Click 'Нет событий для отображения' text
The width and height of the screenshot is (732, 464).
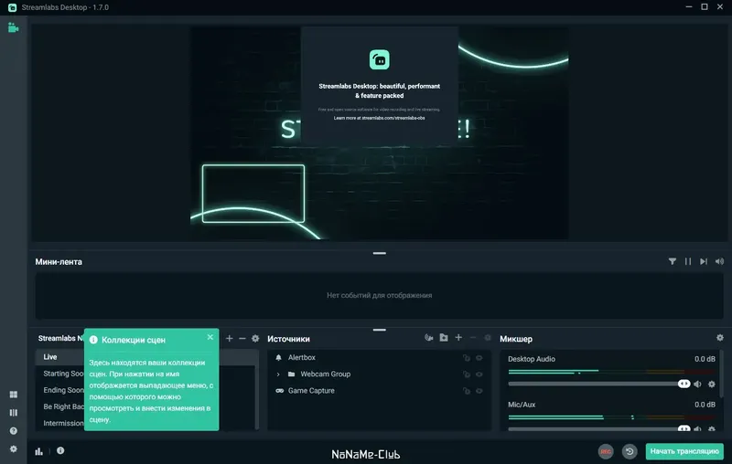[x=379, y=295]
